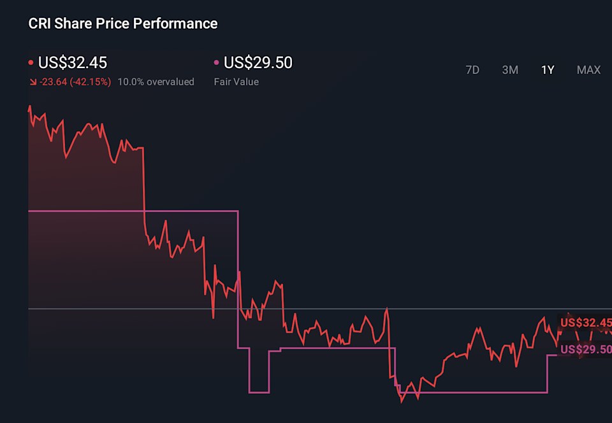Click the red US$32.45 tag on chart edge
Screen dimensions: 612x423
pyautogui.click(x=585, y=322)
